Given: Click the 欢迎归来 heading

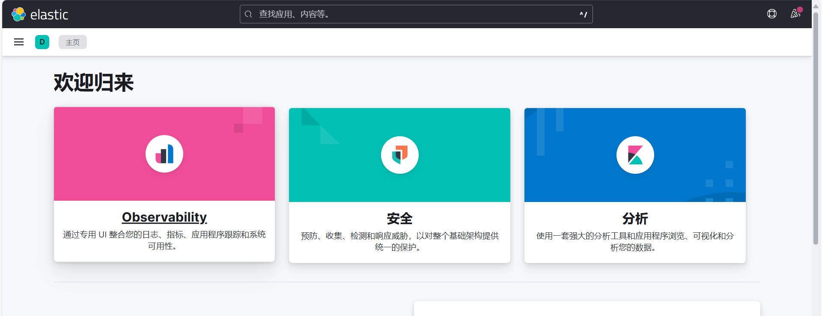Looking at the screenshot, I should (x=94, y=82).
